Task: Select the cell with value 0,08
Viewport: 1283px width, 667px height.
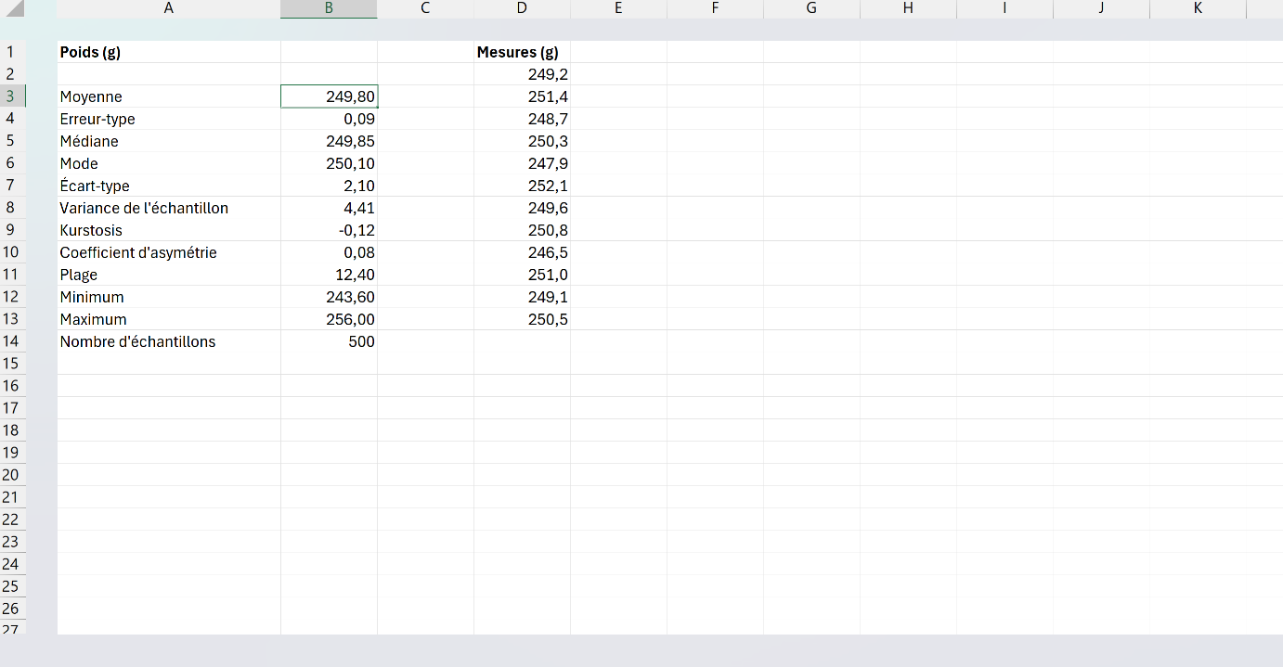Action: click(x=329, y=252)
